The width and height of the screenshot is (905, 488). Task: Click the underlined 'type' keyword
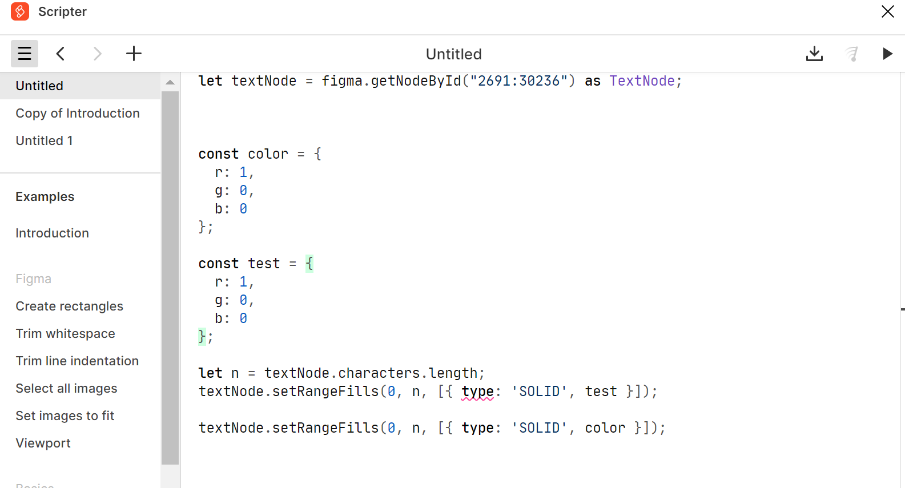click(x=477, y=392)
